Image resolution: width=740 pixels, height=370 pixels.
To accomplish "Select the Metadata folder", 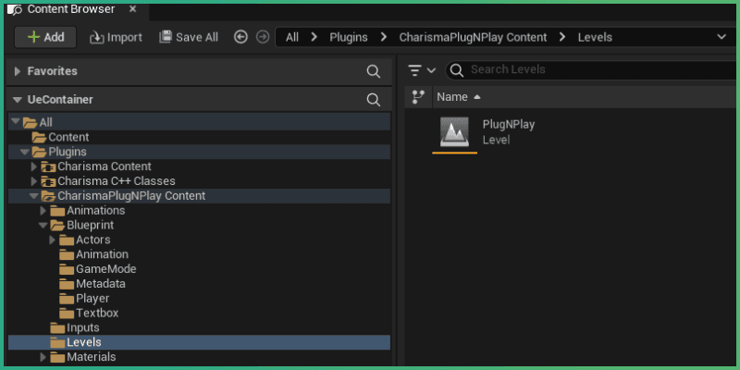I will click(199, 284).
